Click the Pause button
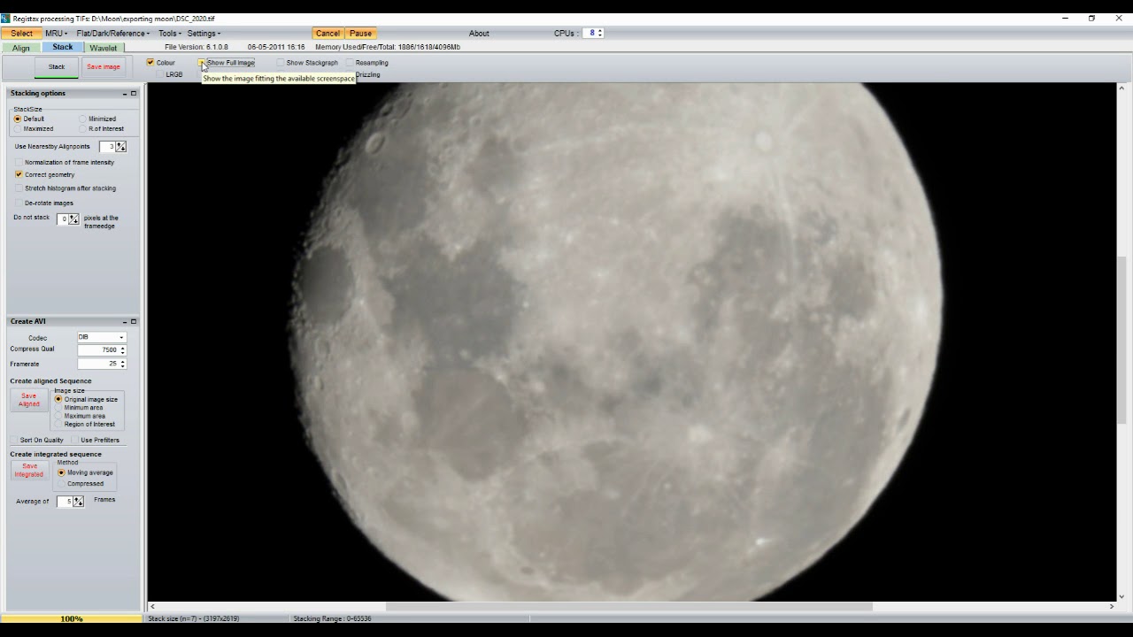 click(360, 34)
